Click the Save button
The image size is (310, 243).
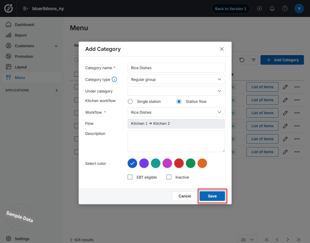212,196
